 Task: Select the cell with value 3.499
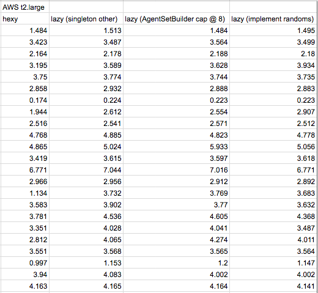(273, 42)
